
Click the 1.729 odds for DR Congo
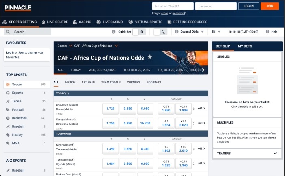[110, 109]
